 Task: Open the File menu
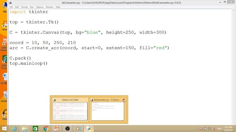[x=11, y=7]
